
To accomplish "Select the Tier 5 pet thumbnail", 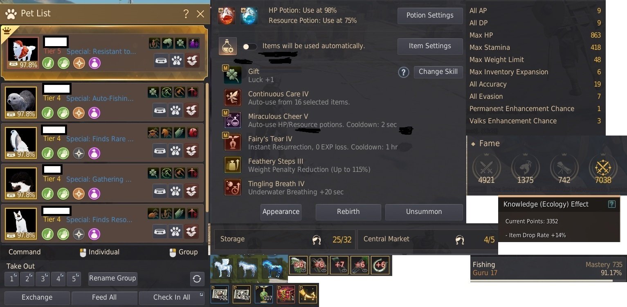I will [23, 53].
